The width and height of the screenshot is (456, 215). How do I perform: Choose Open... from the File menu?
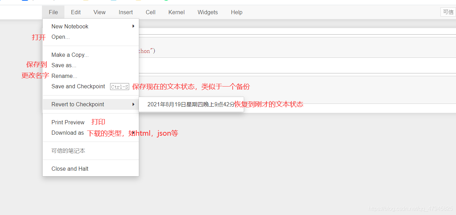tap(61, 37)
